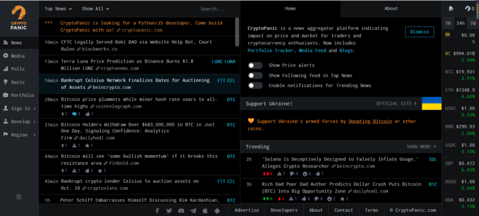Click the bell alerts icon

(451, 9)
